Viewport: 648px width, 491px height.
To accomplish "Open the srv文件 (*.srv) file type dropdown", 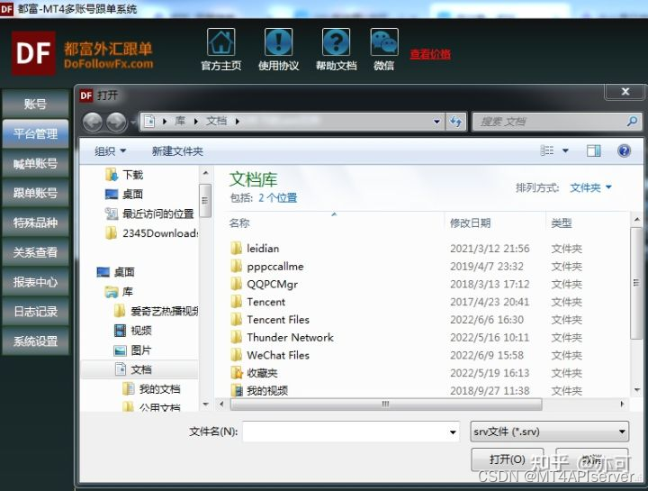I will click(x=550, y=432).
